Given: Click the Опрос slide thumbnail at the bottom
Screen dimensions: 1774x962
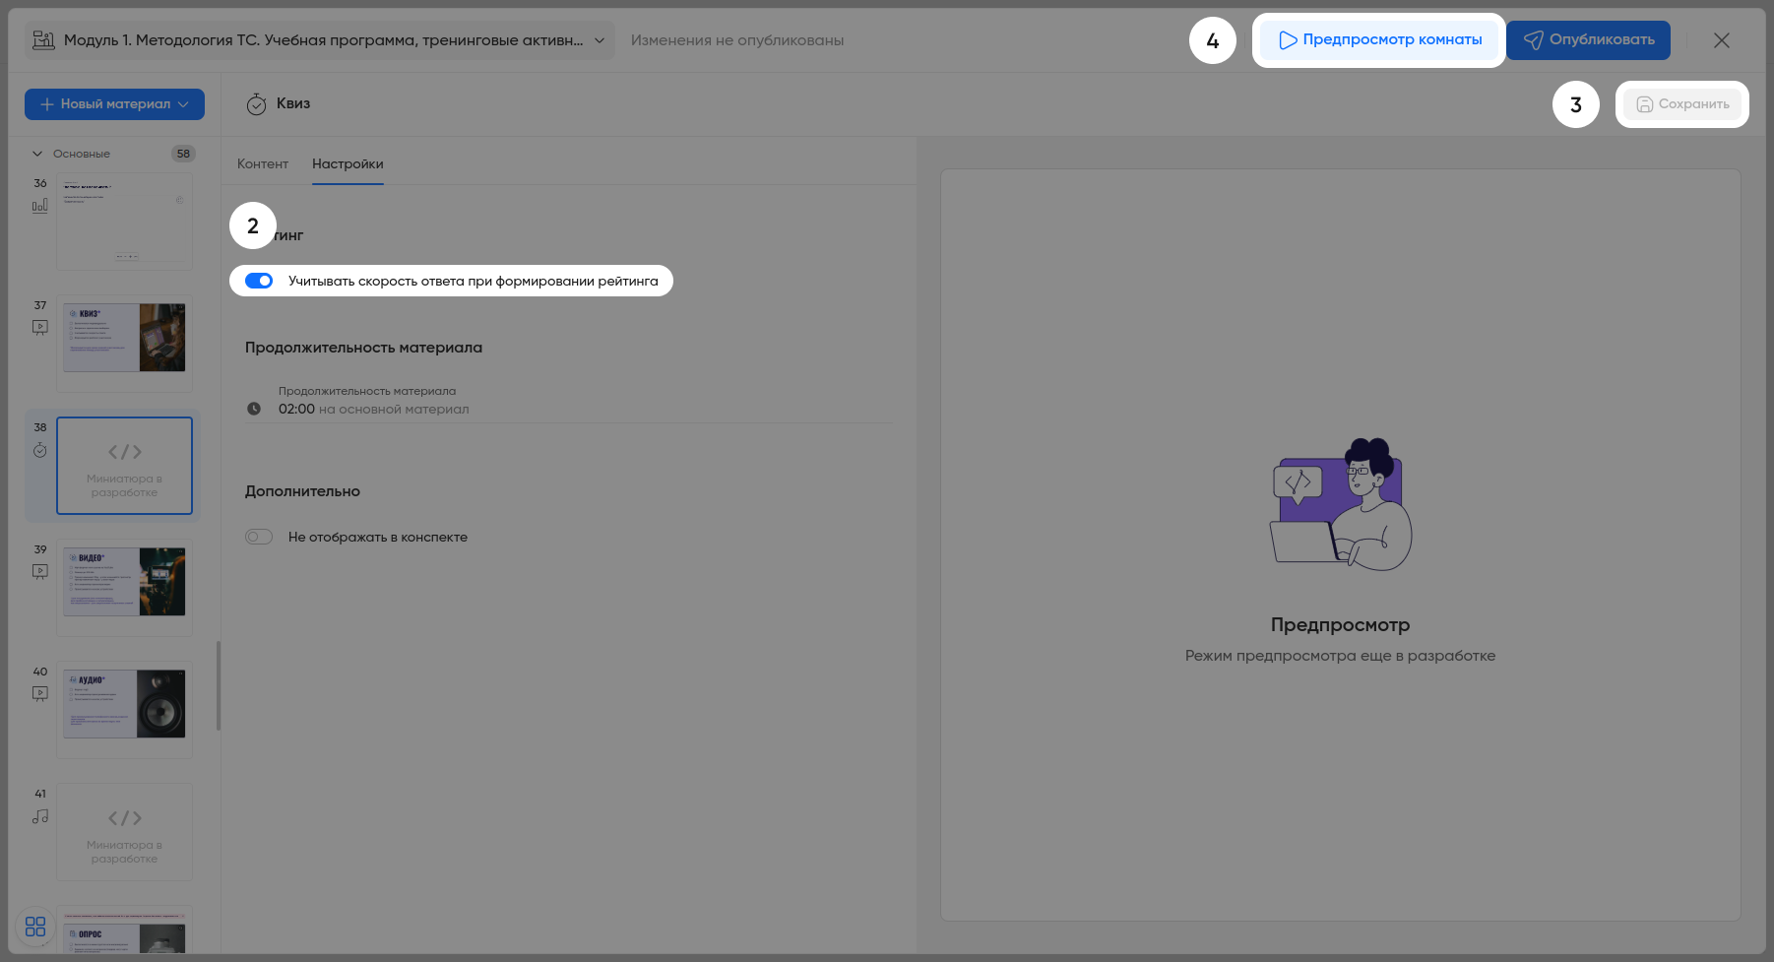Looking at the screenshot, I should 124,930.
